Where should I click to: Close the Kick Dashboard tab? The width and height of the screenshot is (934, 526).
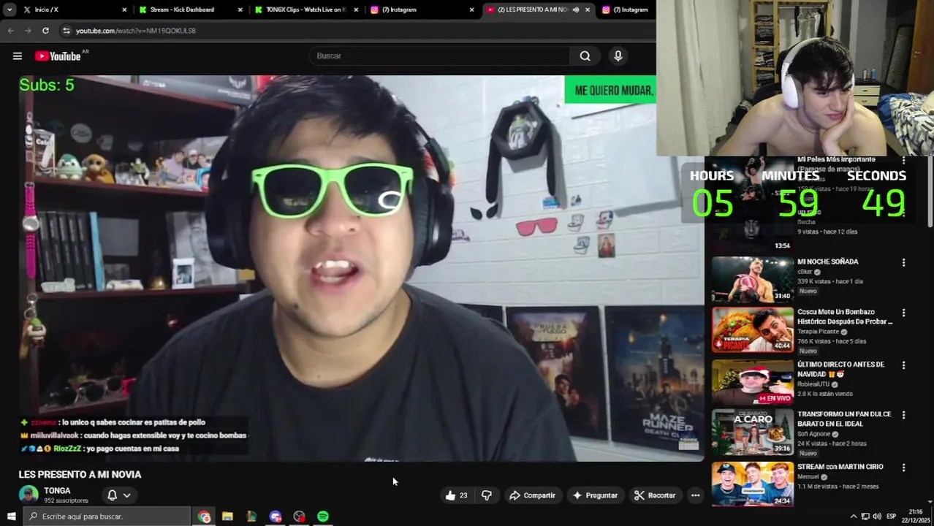pos(240,9)
